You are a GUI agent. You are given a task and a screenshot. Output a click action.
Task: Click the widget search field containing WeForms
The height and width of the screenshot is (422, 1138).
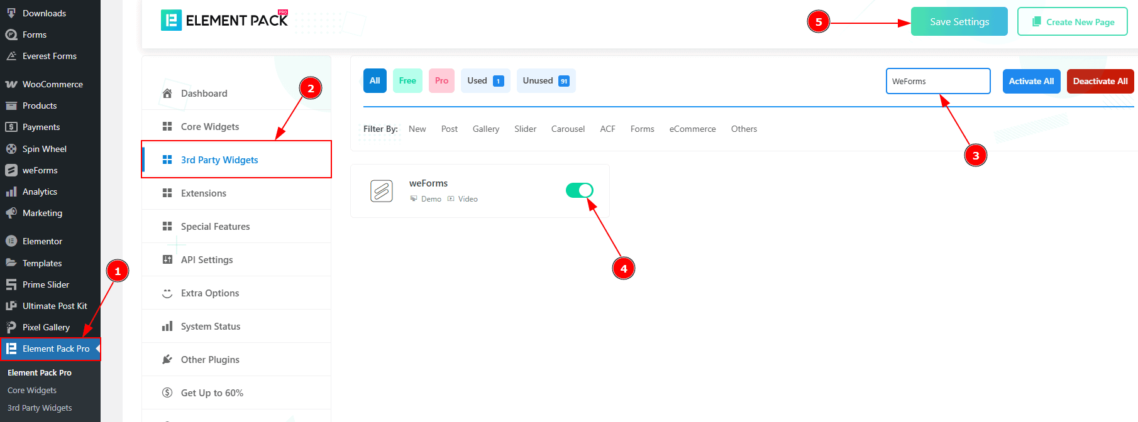(938, 81)
